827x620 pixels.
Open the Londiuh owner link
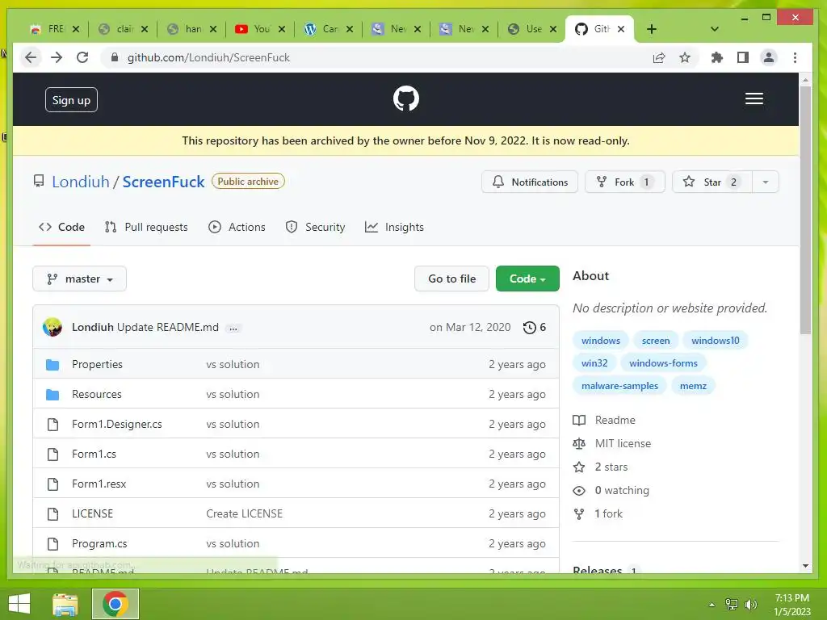[81, 182]
